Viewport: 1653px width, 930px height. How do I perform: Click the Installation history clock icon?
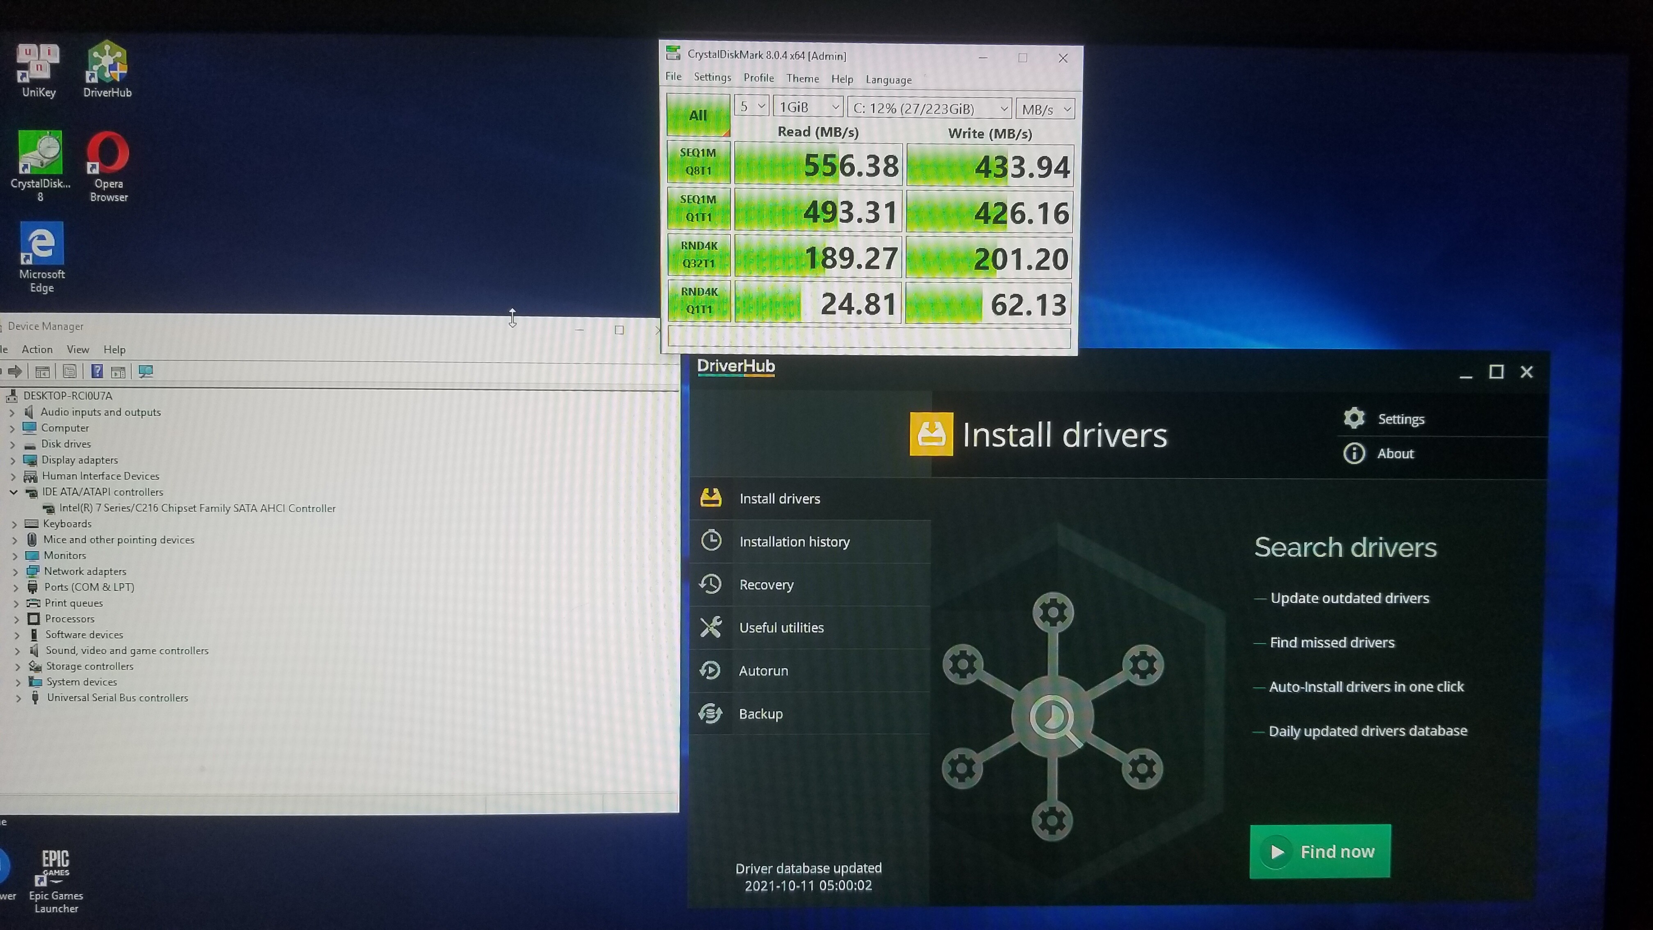click(711, 540)
